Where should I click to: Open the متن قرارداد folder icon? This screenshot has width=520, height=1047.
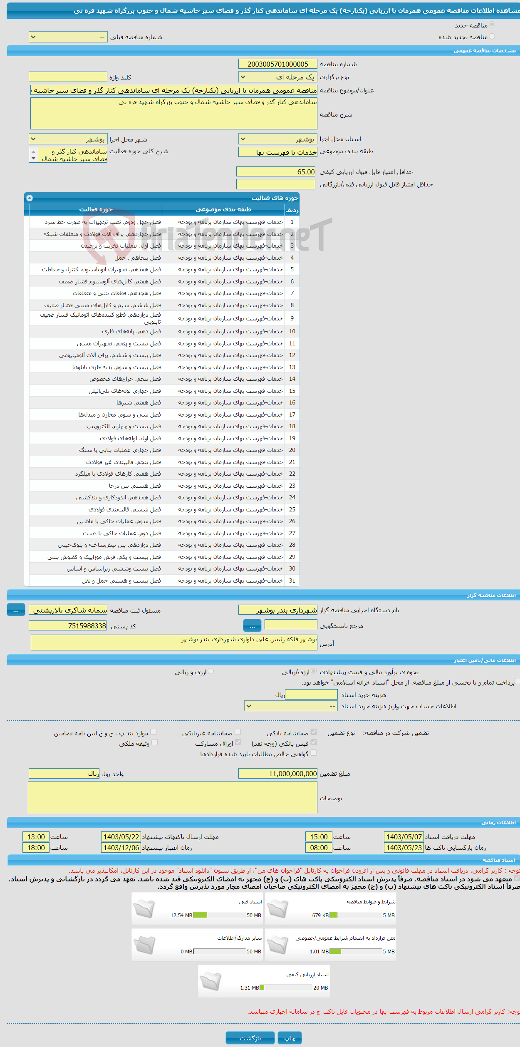277,945
